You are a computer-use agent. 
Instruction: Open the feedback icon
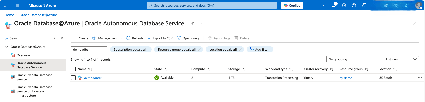coord(364,5)
